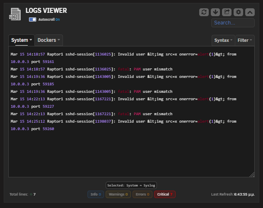Viewport: 263px width, 208px height.
Task: Click in the Search input field
Action: pos(233,23)
